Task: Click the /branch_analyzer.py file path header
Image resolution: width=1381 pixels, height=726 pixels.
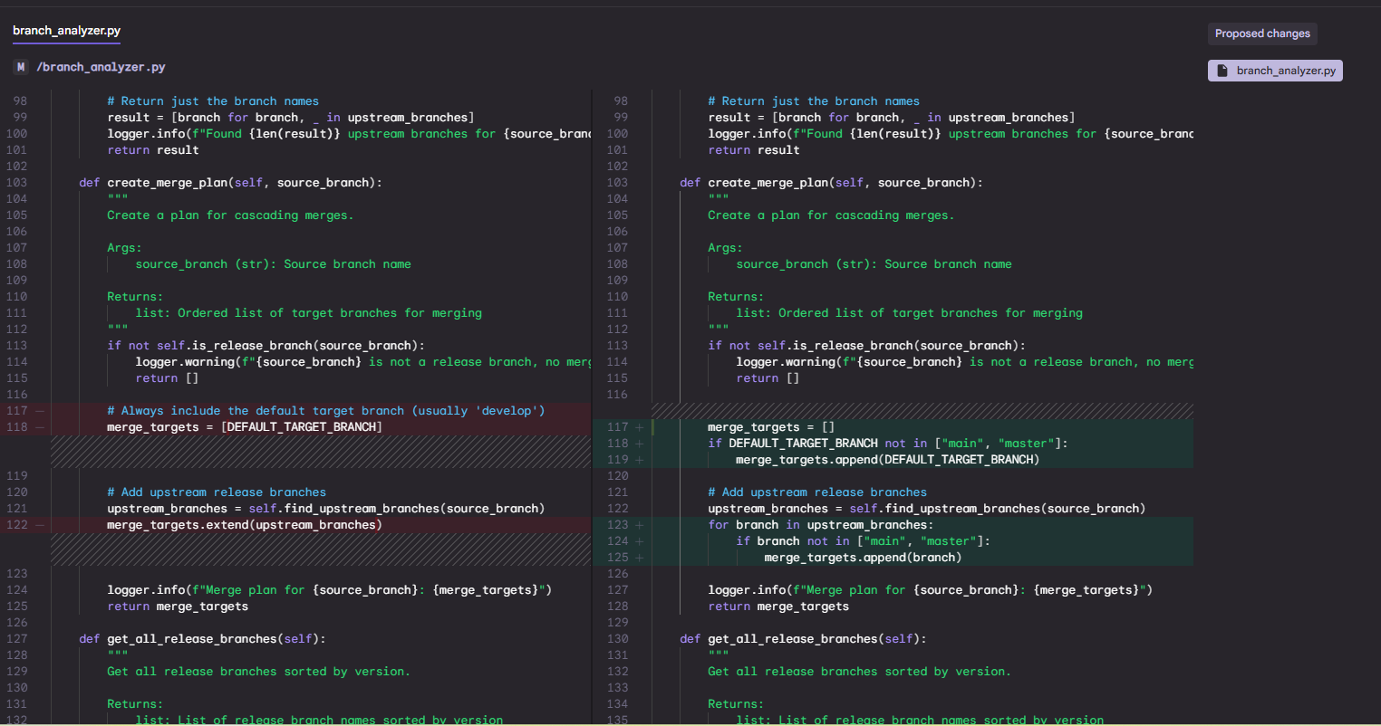Action: (101, 67)
